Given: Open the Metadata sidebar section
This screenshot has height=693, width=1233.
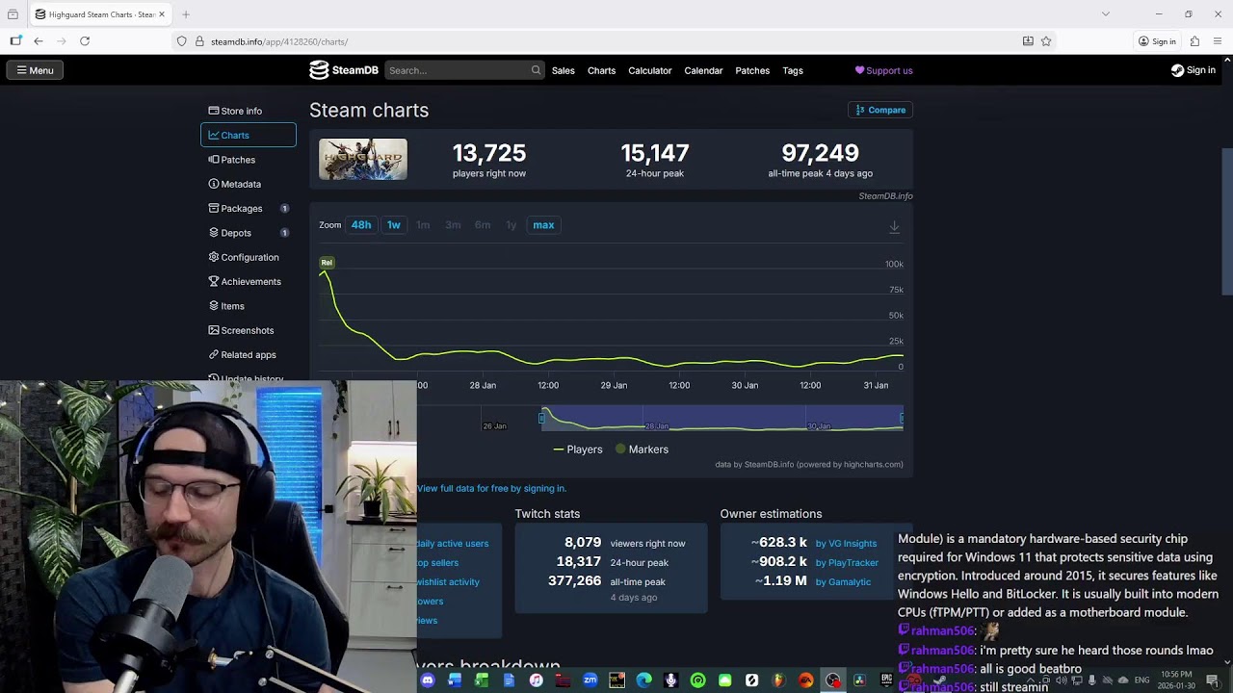Looking at the screenshot, I should click(x=234, y=184).
